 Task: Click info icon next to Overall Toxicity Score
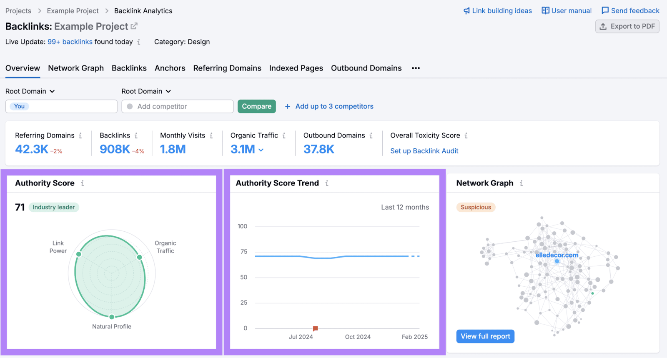tap(466, 135)
